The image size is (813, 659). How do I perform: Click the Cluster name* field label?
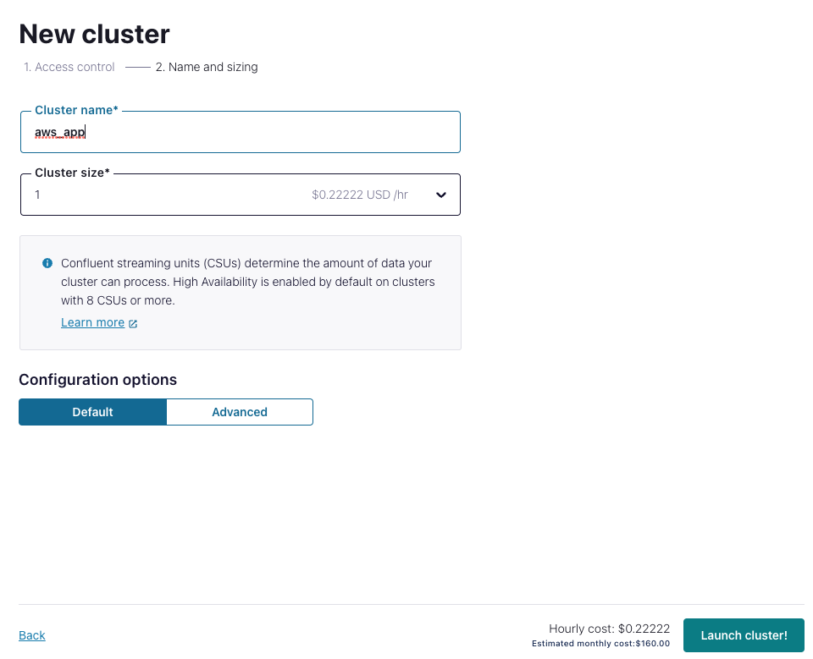pyautogui.click(x=76, y=110)
